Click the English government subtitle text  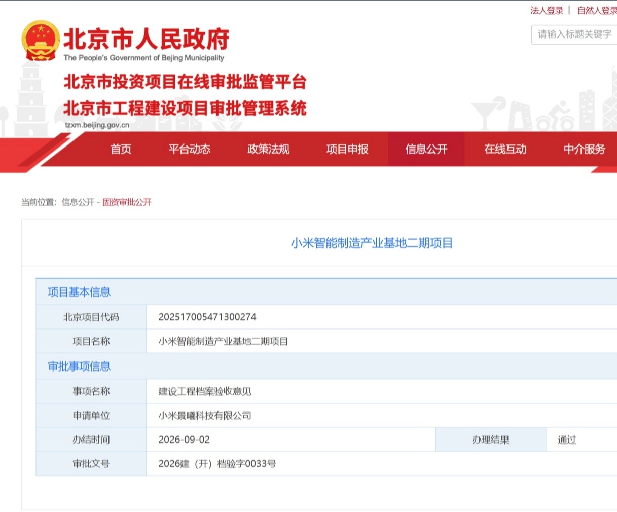(x=143, y=58)
